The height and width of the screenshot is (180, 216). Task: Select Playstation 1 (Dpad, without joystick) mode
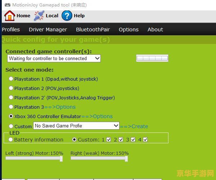(x=11, y=79)
